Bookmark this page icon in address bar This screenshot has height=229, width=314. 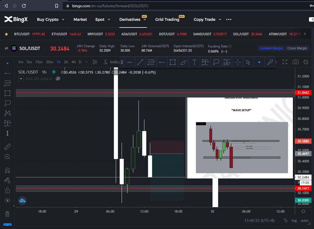click(56, 6)
